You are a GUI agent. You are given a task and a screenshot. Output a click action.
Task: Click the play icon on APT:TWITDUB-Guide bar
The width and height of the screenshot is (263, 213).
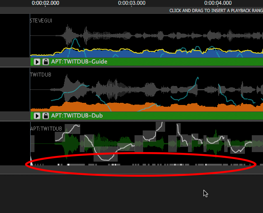(37, 62)
